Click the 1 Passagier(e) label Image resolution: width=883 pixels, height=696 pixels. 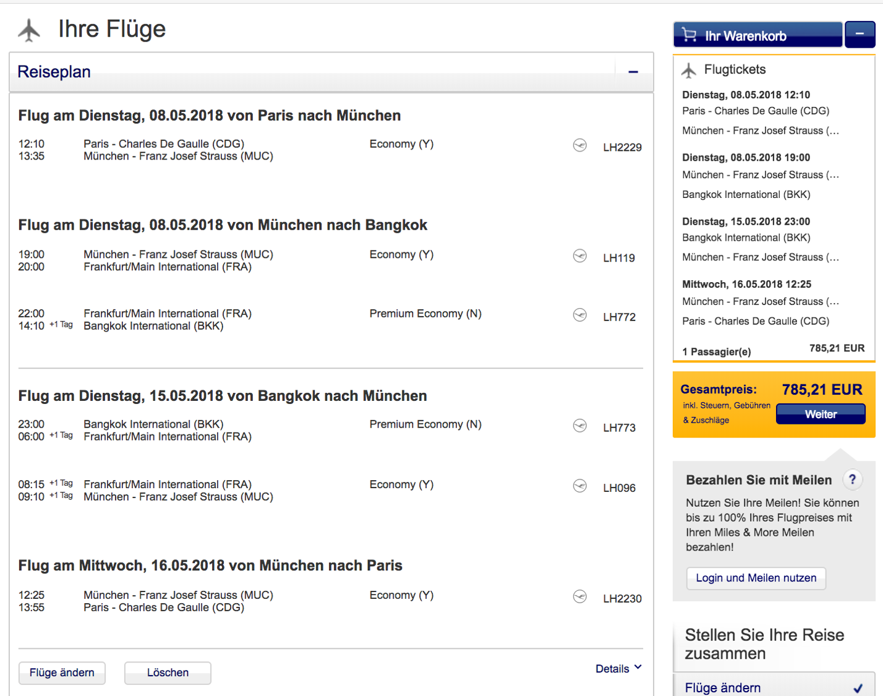(717, 351)
